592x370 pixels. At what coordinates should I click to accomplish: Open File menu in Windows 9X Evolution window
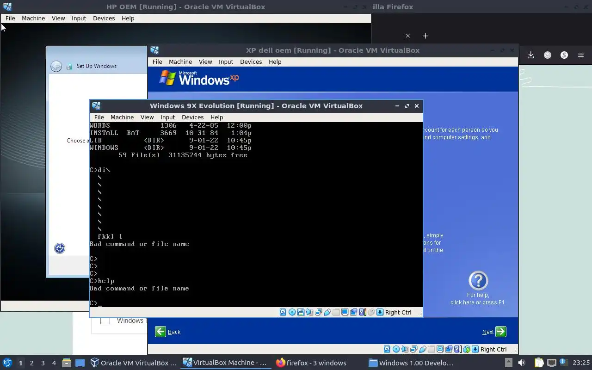(99, 117)
